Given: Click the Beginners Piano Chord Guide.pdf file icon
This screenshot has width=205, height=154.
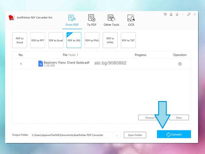Looking at the screenshot, I should click(41, 63).
